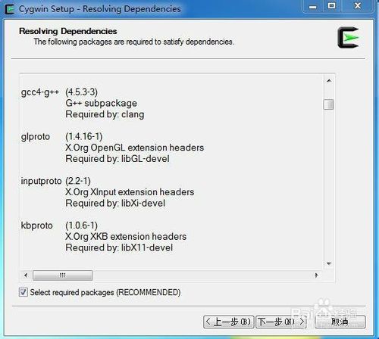Go back with 上一步(B) button
This screenshot has height=339, width=379.
click(x=228, y=322)
